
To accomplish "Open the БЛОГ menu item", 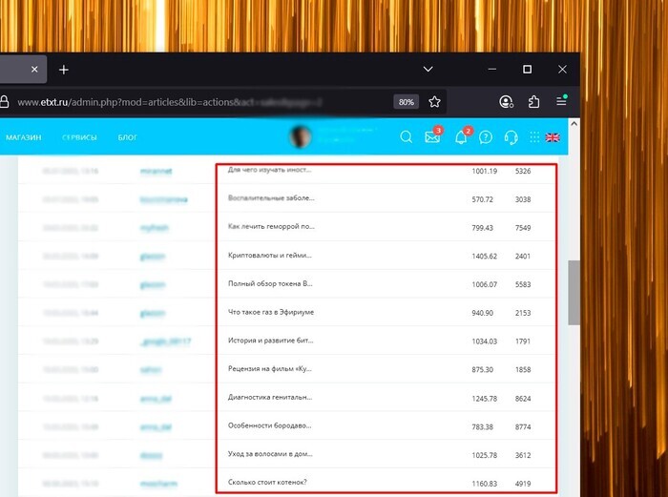I will tap(128, 137).
